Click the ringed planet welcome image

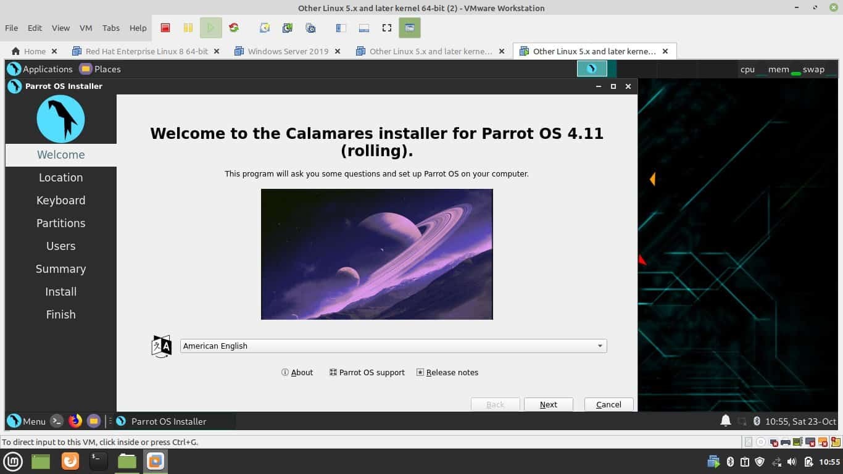(376, 254)
